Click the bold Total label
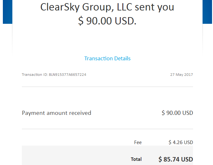This screenshot has height=165, width=213. (x=136, y=159)
